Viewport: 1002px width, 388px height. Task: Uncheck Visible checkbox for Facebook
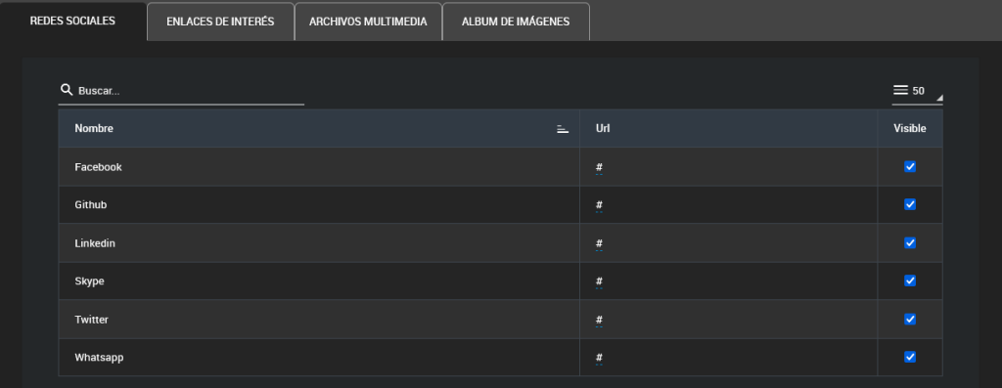pyautogui.click(x=910, y=166)
